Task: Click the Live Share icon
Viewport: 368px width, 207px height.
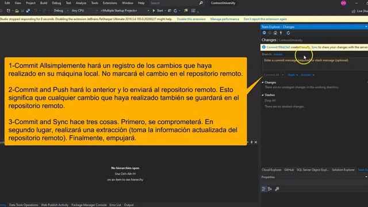Action: coord(354,11)
